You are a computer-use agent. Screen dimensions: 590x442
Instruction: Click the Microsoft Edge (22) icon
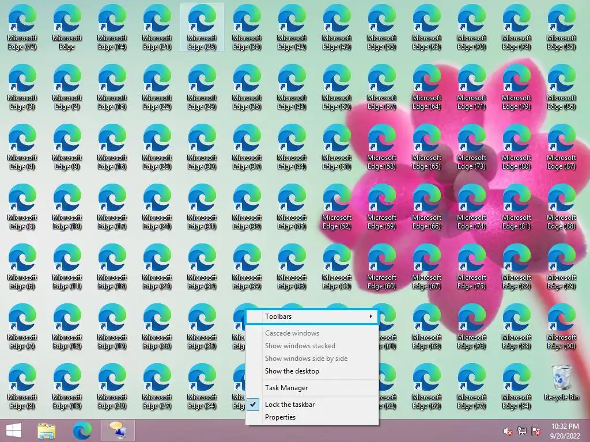click(x=157, y=87)
